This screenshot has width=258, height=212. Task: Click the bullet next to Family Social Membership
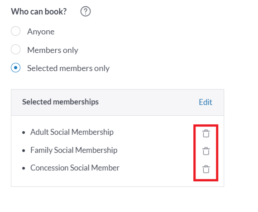point(24,151)
